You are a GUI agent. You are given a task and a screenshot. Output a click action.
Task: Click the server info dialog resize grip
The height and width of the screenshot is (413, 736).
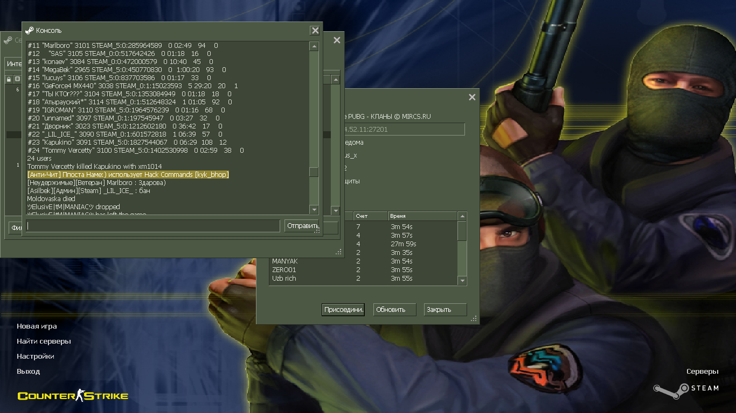pos(475,319)
